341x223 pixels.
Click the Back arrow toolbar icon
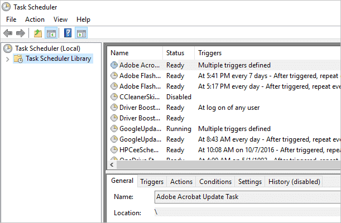(8, 33)
